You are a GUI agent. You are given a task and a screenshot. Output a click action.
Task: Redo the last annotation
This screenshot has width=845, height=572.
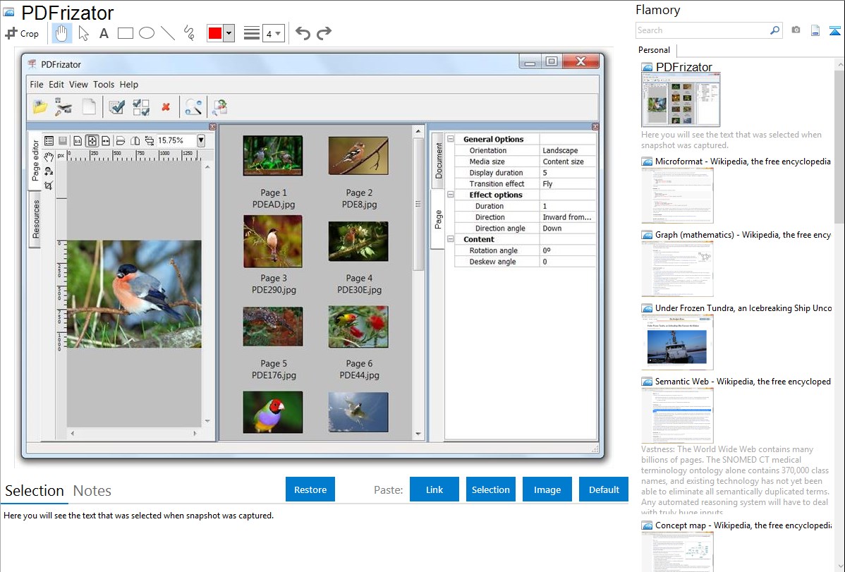(324, 33)
